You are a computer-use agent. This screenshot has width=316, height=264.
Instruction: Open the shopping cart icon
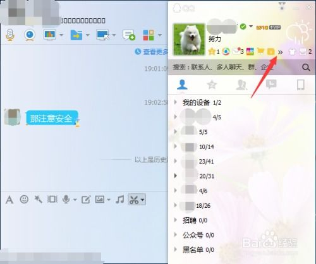pos(260,51)
